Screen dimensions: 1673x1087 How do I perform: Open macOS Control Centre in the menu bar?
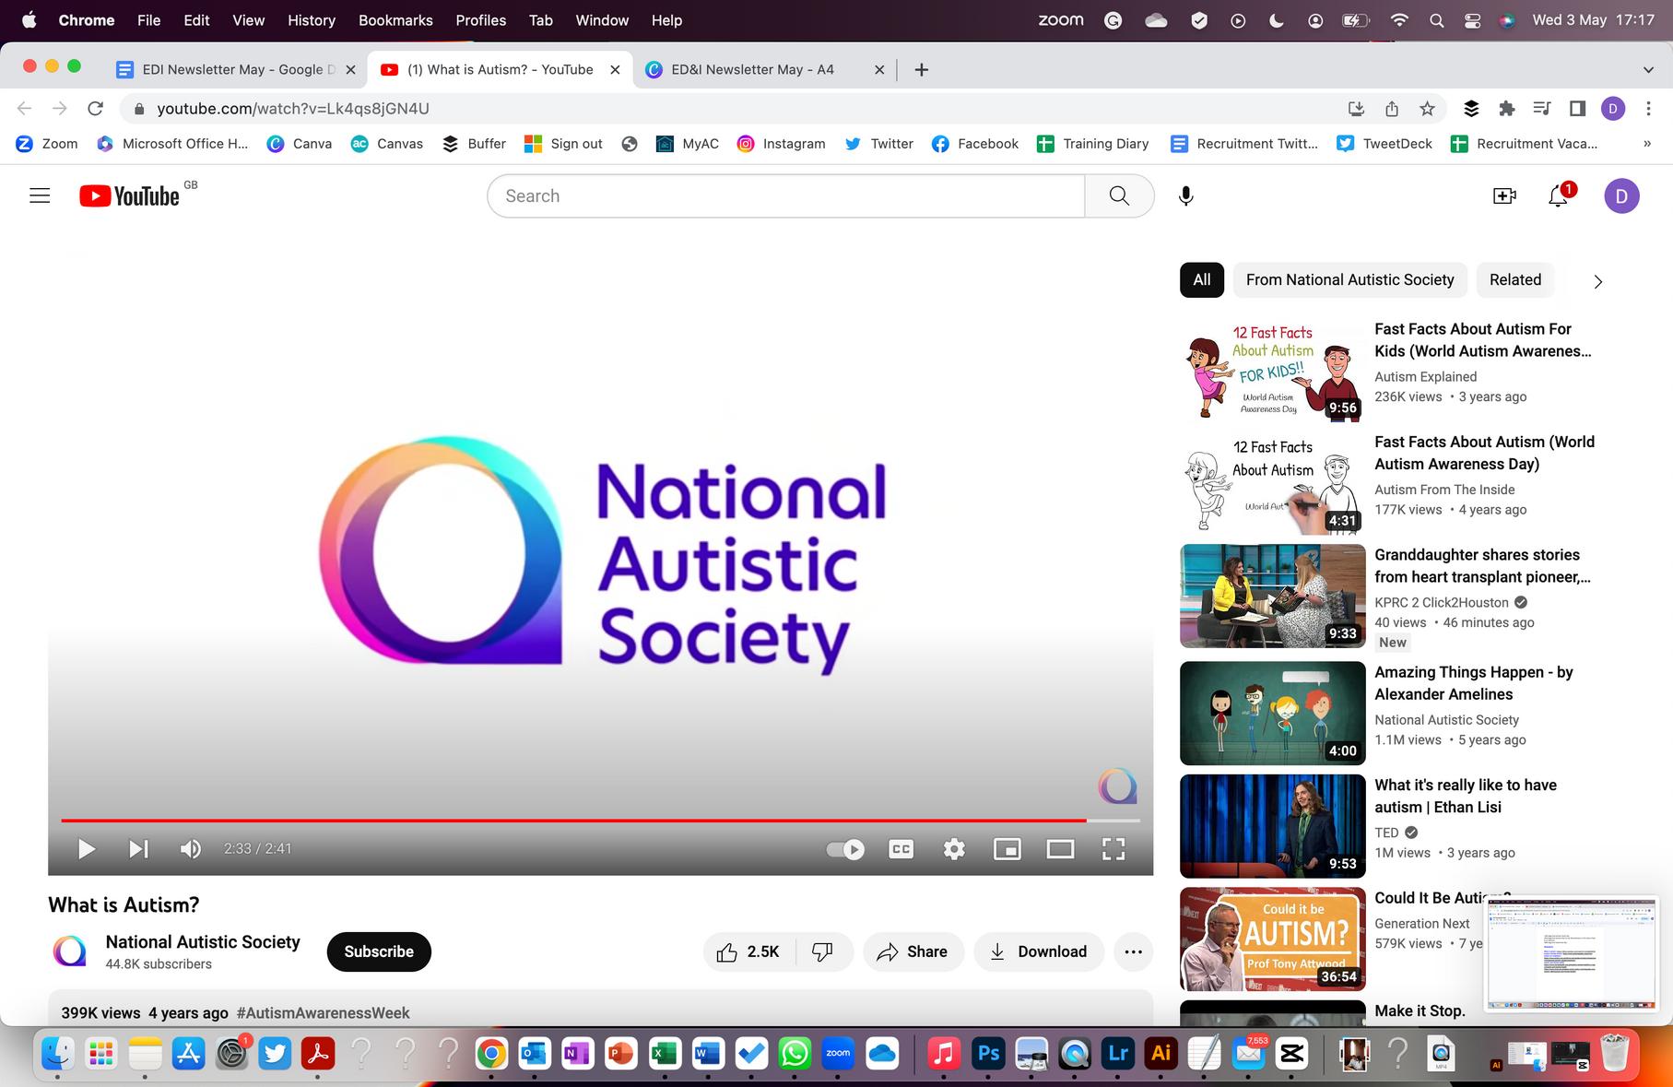click(x=1471, y=20)
